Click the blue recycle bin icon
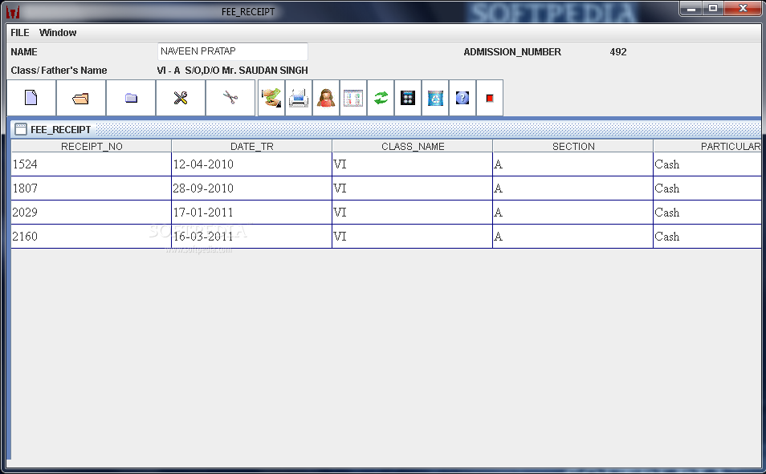The image size is (766, 474). pos(435,98)
